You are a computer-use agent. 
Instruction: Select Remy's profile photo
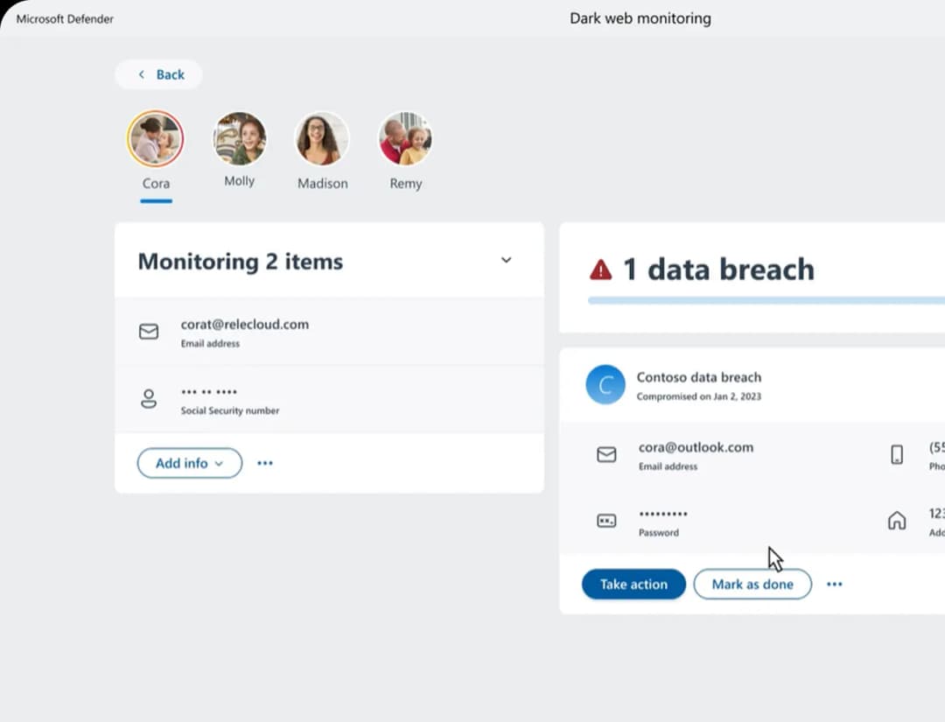405,138
